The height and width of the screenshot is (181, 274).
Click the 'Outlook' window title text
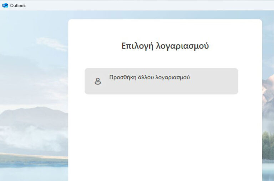click(x=18, y=5)
